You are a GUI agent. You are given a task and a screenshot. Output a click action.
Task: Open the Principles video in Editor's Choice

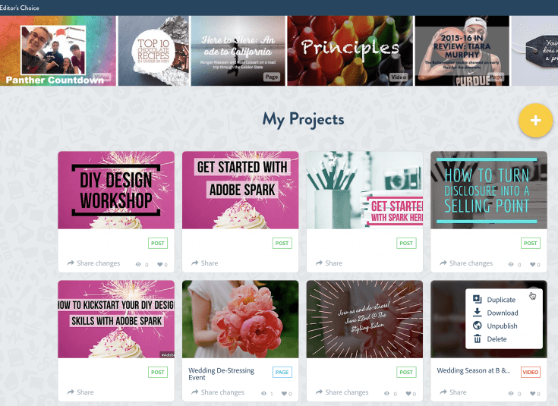350,51
